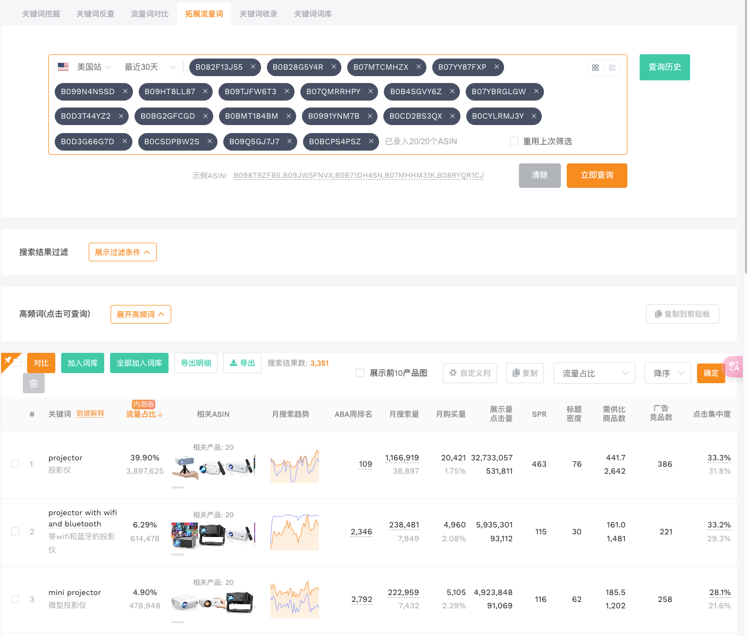Open the 最近30天 time range dropdown
The image size is (747, 636).
tap(150, 67)
